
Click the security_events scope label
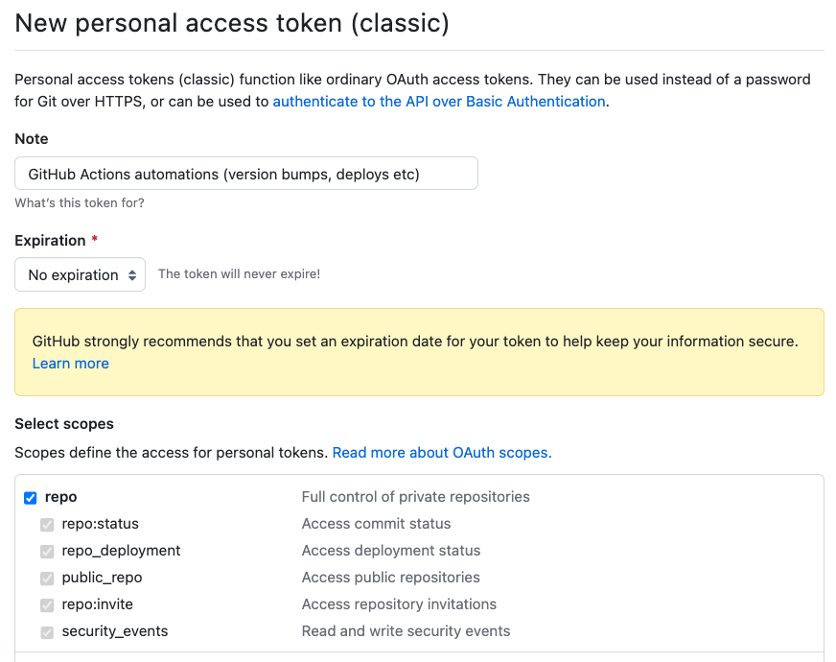coord(114,631)
